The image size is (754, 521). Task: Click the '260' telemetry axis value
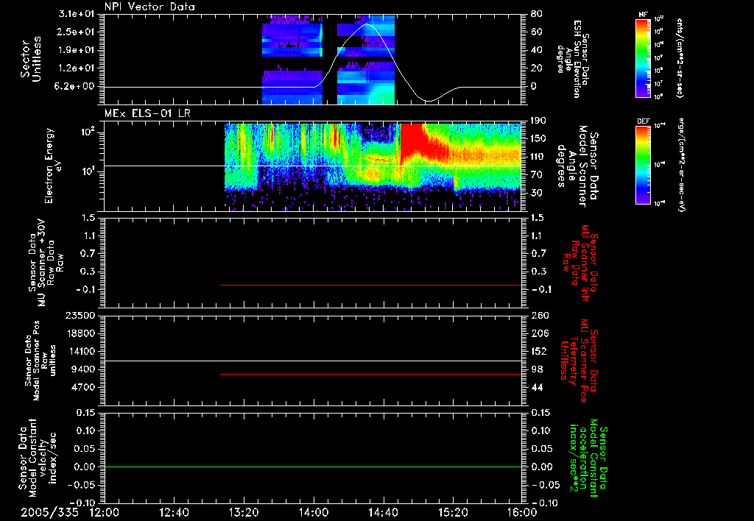click(x=539, y=316)
